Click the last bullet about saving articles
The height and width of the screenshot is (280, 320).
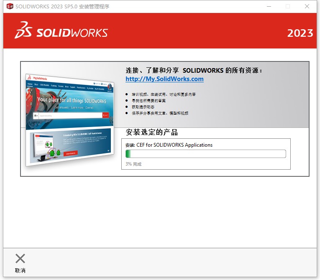[x=160, y=113]
